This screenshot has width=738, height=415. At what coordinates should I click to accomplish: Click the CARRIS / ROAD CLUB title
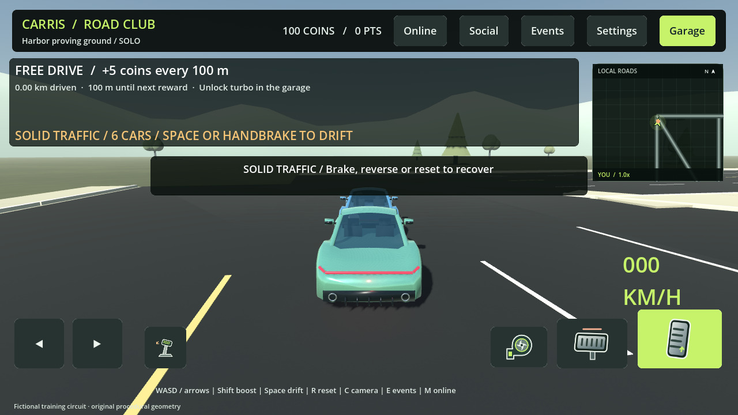tap(89, 25)
